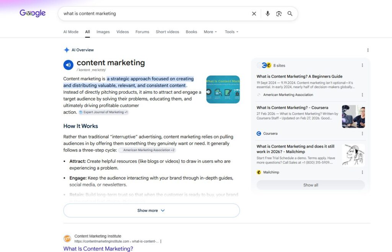
Task: Open options for Coursera source
Action: click(x=362, y=133)
